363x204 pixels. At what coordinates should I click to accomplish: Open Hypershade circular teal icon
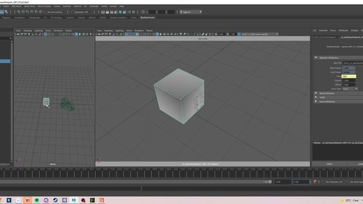pos(120,12)
